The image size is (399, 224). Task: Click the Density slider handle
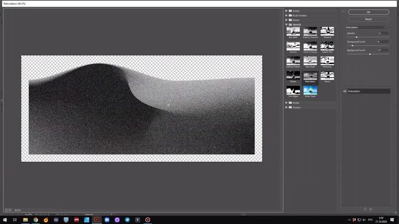(357, 37)
